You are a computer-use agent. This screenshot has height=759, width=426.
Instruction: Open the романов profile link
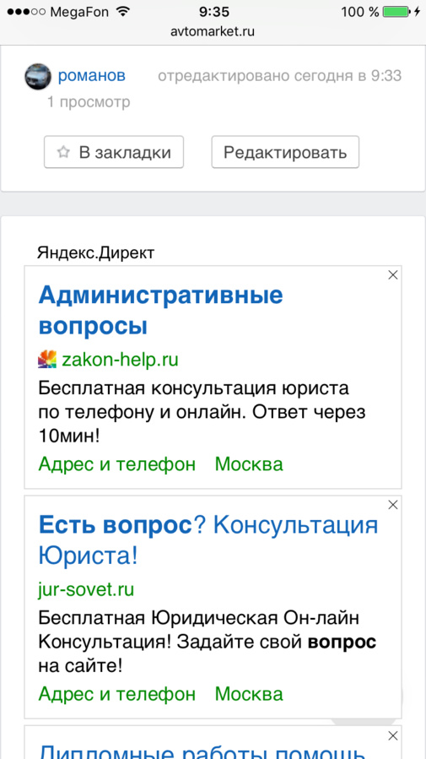point(91,76)
